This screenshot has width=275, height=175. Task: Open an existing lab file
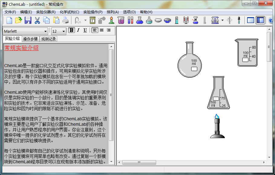click(x=18, y=20)
